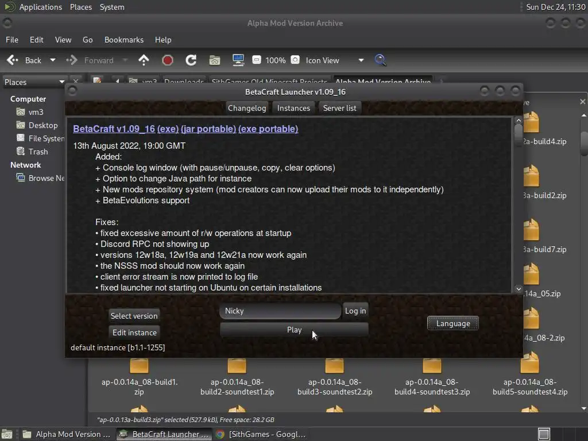Click the Back arrow icon in file manager
The height and width of the screenshot is (441, 588).
pyautogui.click(x=13, y=60)
